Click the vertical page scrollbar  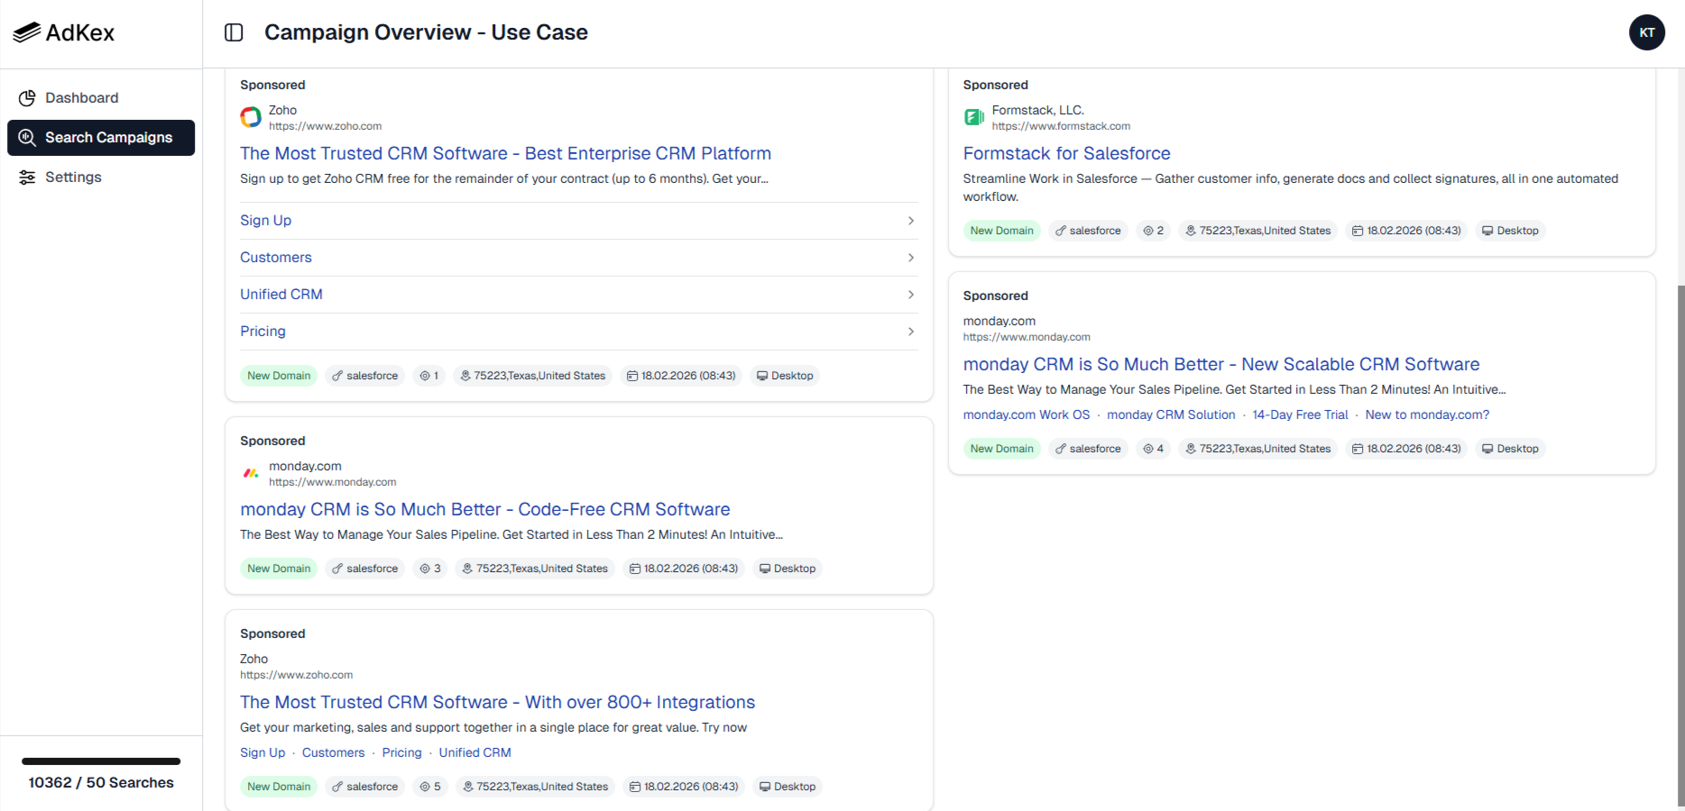click(x=1680, y=541)
